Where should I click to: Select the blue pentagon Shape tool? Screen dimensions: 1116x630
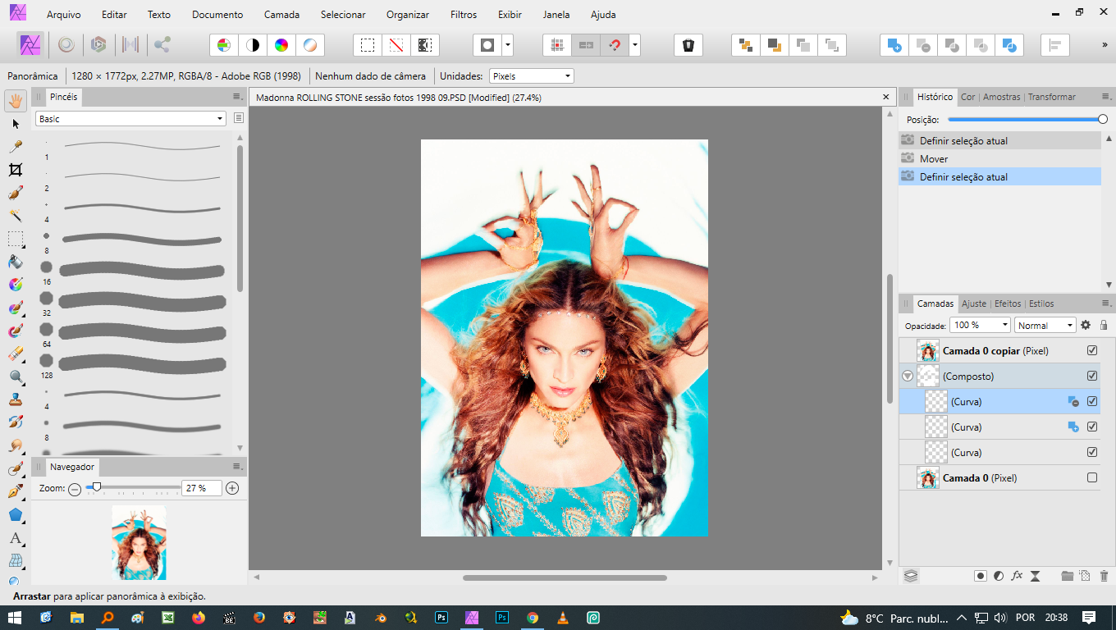coord(16,514)
